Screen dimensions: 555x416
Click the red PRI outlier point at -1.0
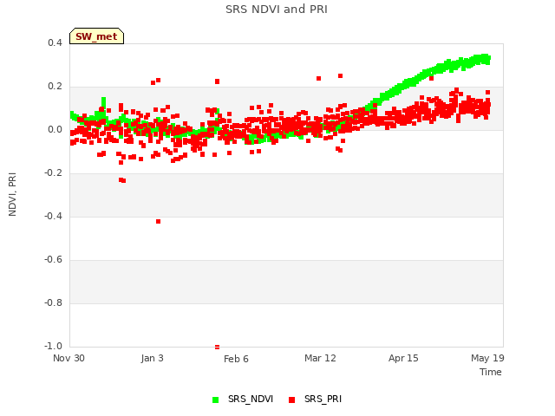coord(218,347)
